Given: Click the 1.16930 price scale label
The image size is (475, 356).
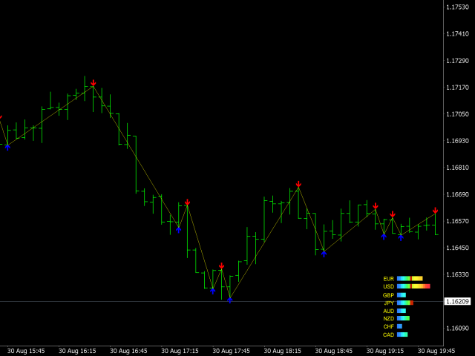Looking at the screenshot, I should tap(457, 141).
